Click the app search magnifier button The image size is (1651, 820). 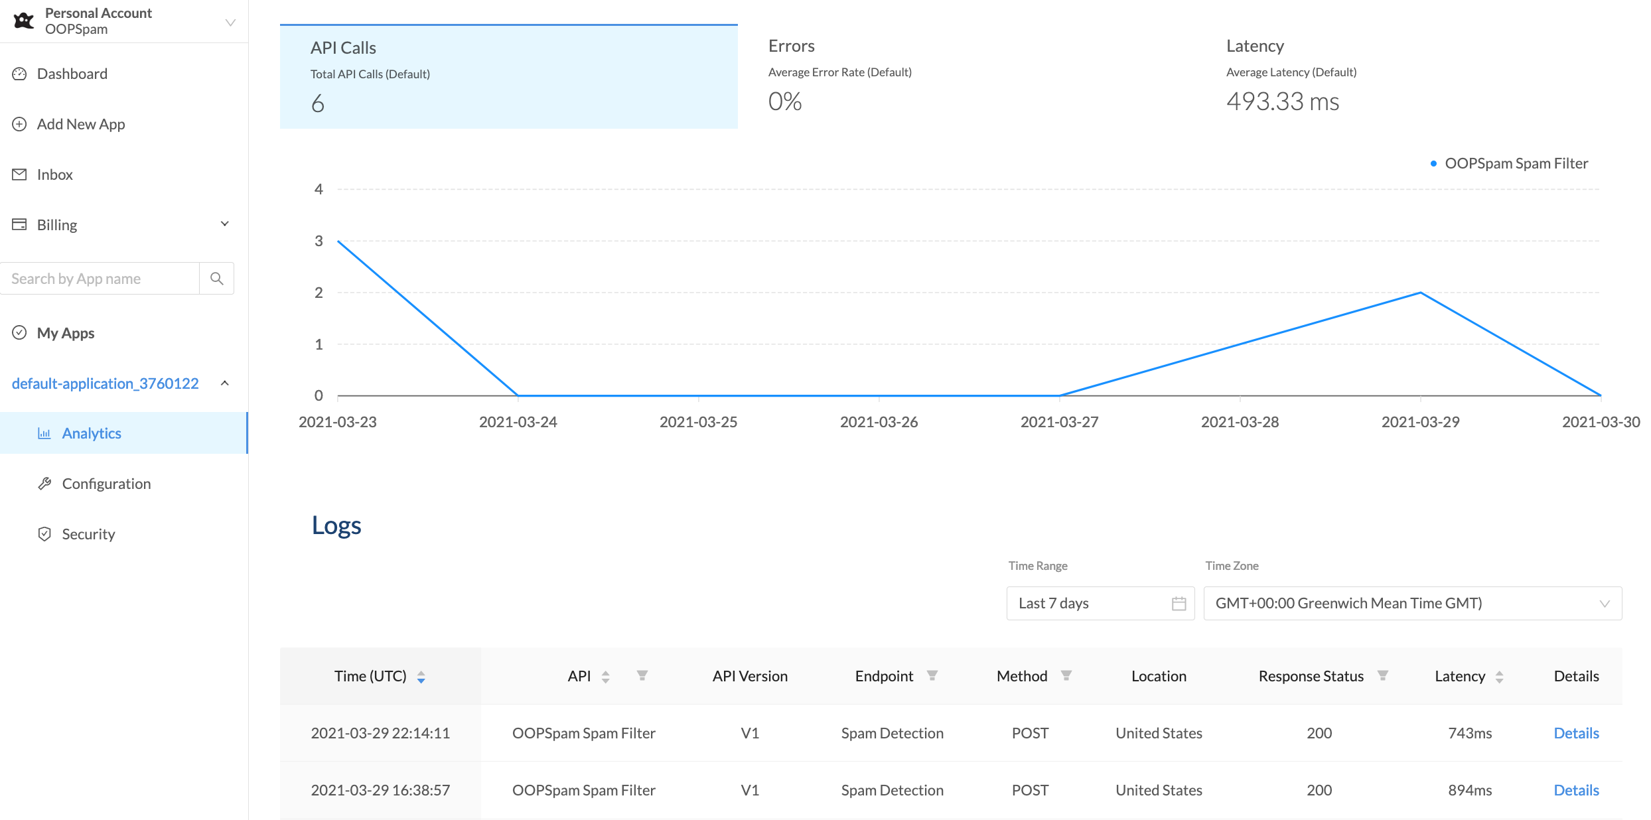(x=216, y=279)
